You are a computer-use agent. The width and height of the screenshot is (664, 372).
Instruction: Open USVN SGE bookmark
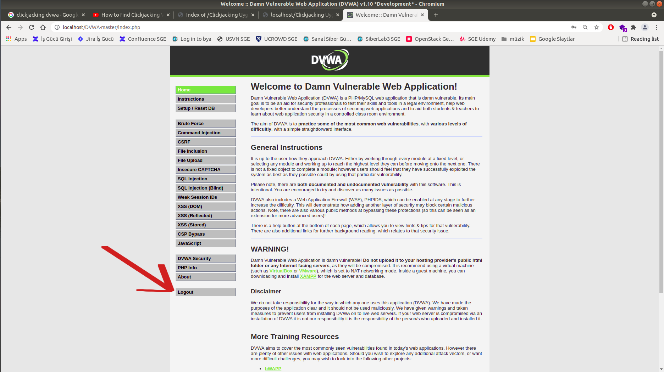click(233, 39)
